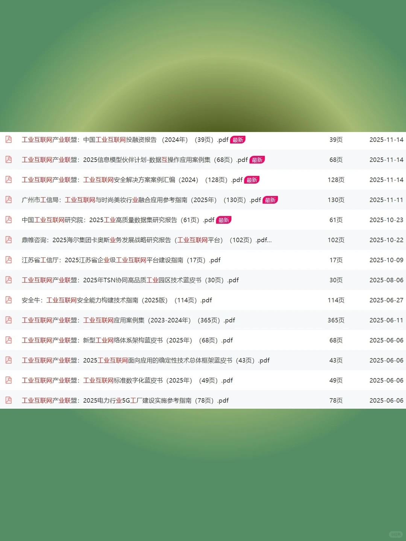Open 2025江苏省企业级工业互联网平台建设指南 pdf
Image resolution: width=406 pixels, height=541 pixels.
[121, 260]
